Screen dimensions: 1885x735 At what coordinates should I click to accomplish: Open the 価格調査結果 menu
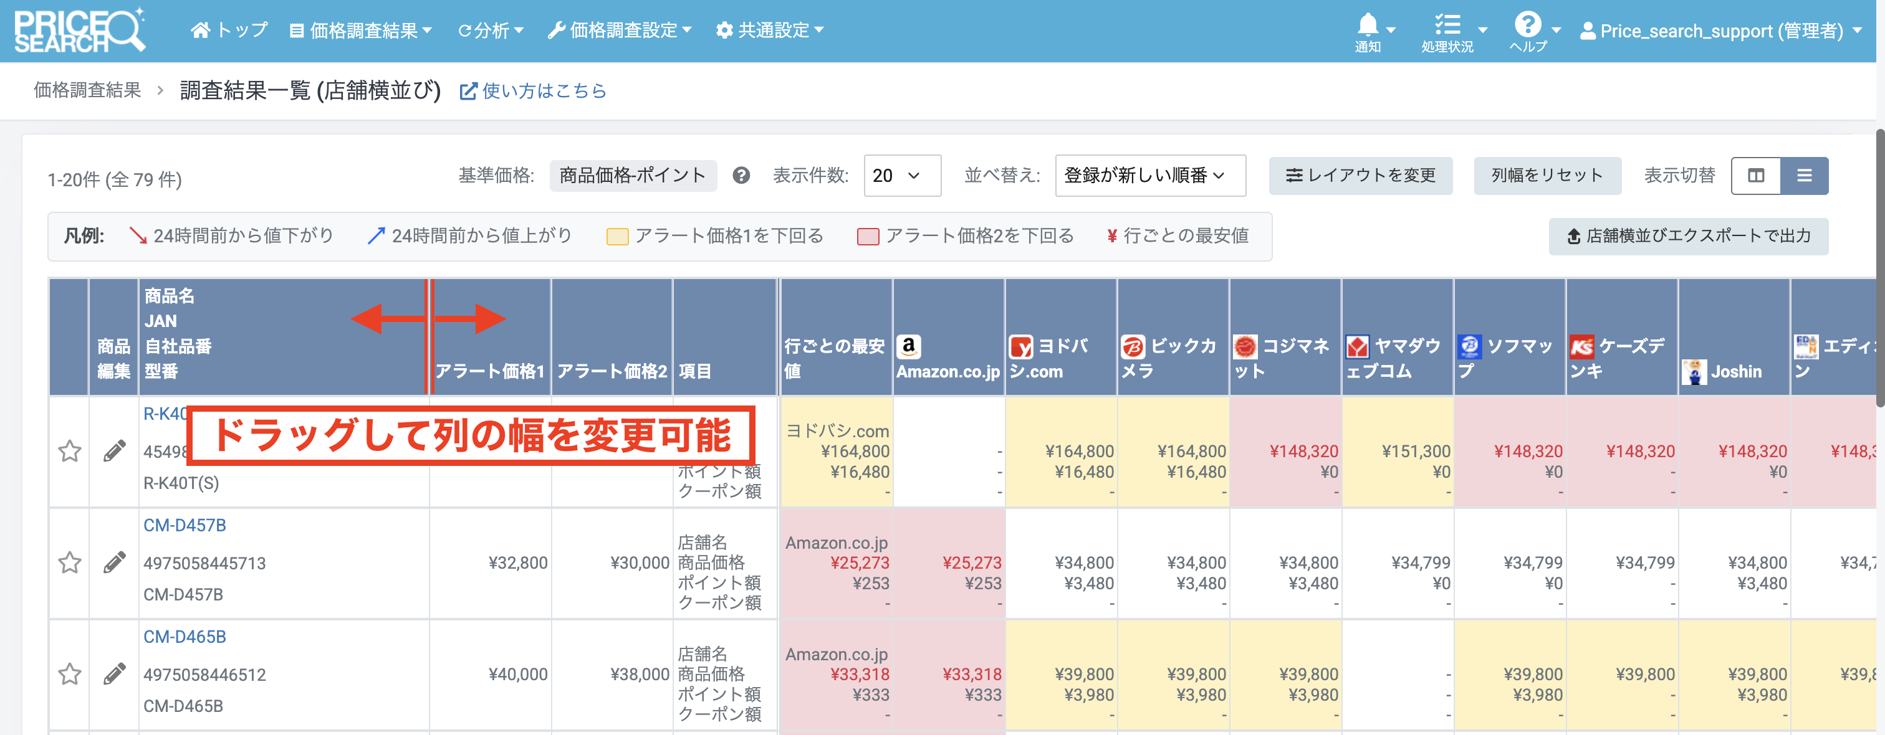tap(361, 30)
